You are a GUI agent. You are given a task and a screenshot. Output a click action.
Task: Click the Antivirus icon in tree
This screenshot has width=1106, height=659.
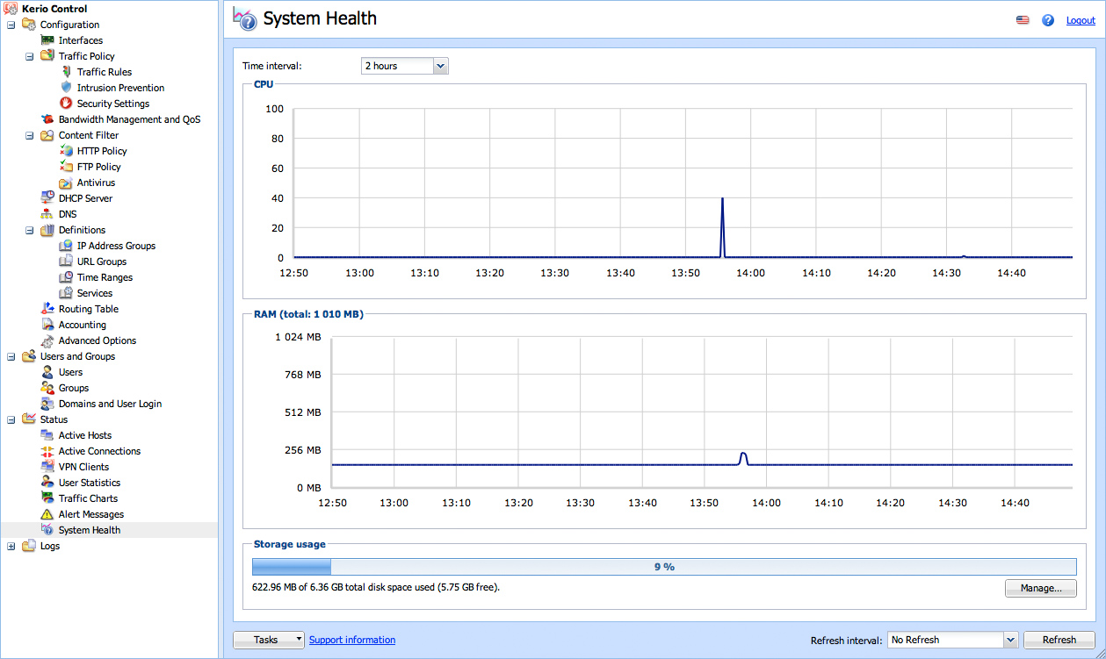point(66,183)
